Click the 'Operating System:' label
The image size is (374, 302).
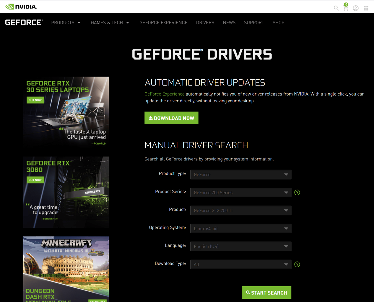tap(168, 227)
